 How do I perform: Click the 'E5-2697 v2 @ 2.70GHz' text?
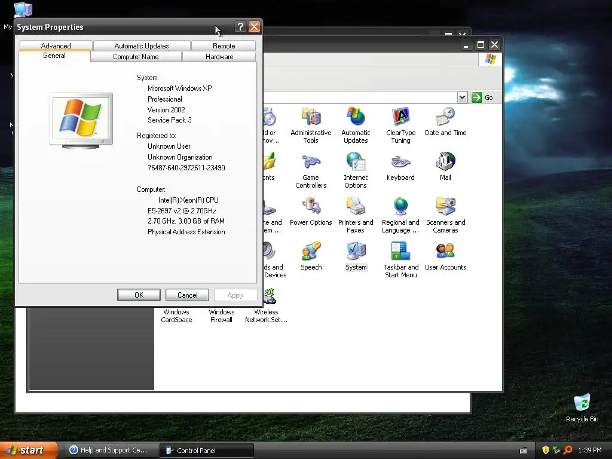coord(182,211)
